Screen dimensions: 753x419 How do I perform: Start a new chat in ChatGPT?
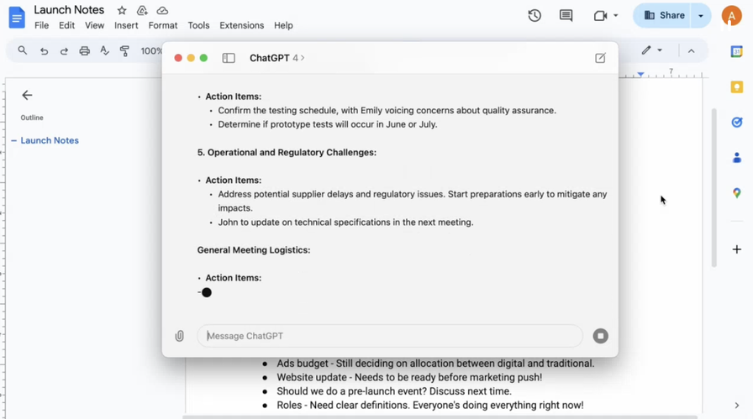tap(600, 58)
